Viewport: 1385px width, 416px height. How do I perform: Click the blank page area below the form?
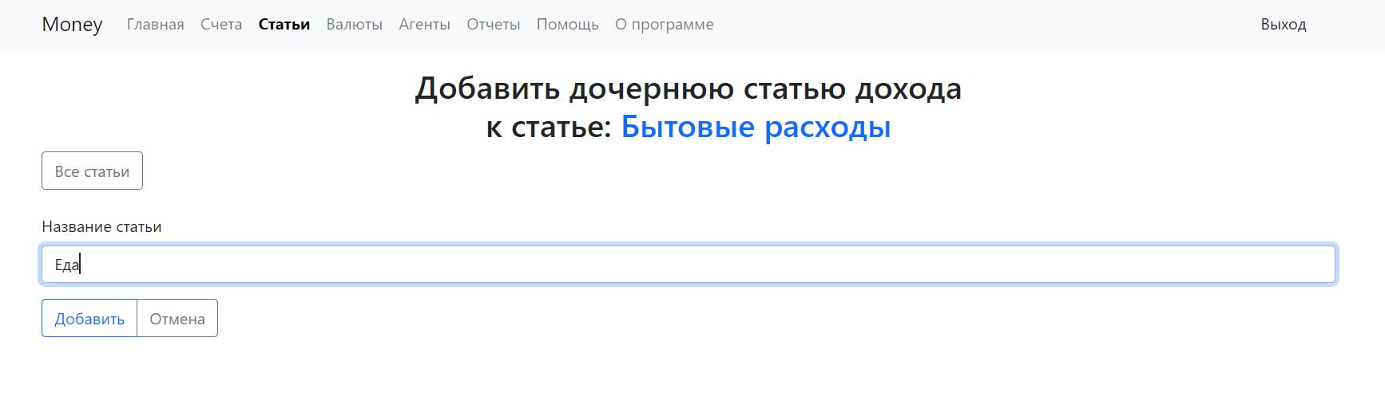click(x=687, y=379)
